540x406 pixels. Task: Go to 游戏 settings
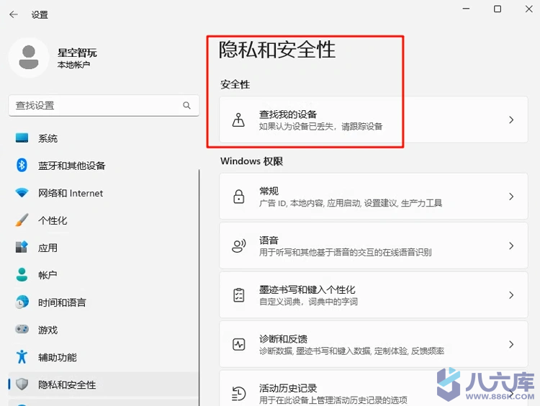pos(103,330)
